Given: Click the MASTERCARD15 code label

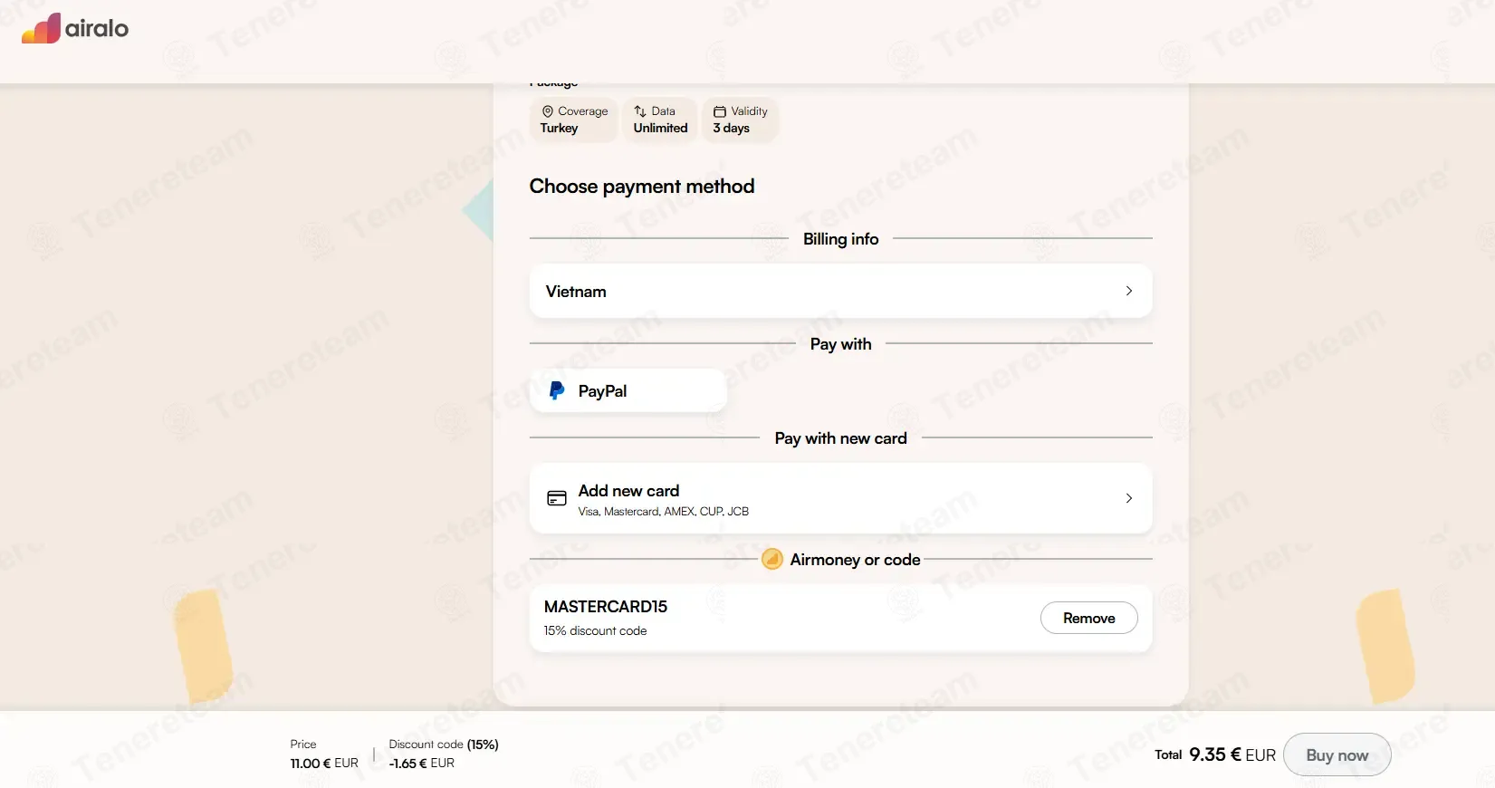Looking at the screenshot, I should click(x=606, y=607).
